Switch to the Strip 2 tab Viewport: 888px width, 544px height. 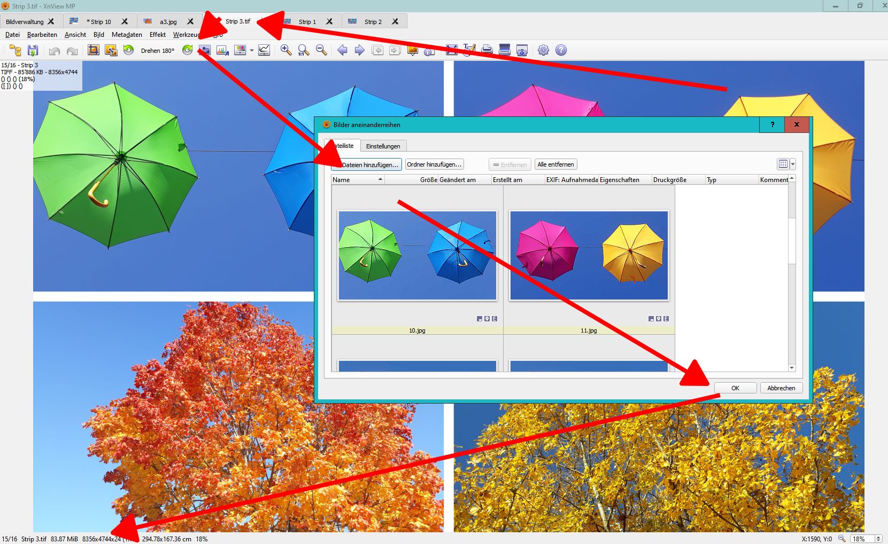tap(373, 22)
